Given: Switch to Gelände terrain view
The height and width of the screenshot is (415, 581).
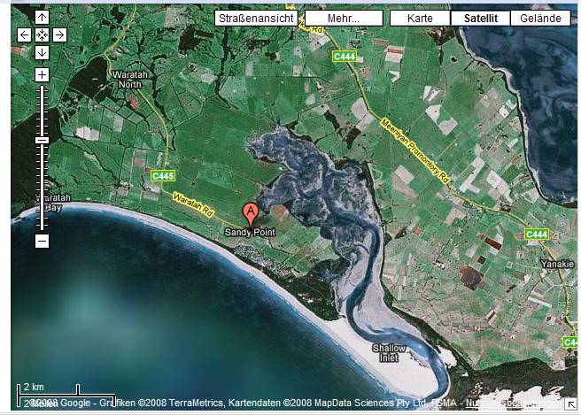Looking at the screenshot, I should 540,18.
